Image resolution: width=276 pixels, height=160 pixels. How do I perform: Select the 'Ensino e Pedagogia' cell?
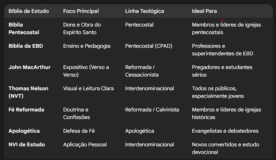(87, 46)
